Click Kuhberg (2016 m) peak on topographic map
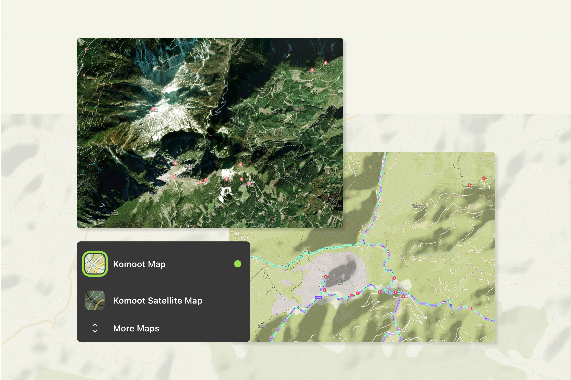Viewport: 571px width, 380px height. click(x=262, y=326)
